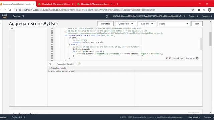214x120 pixels.
Task: Switch to the second CloudWatch Management Console tab
Action: pyautogui.click(x=95, y=4)
